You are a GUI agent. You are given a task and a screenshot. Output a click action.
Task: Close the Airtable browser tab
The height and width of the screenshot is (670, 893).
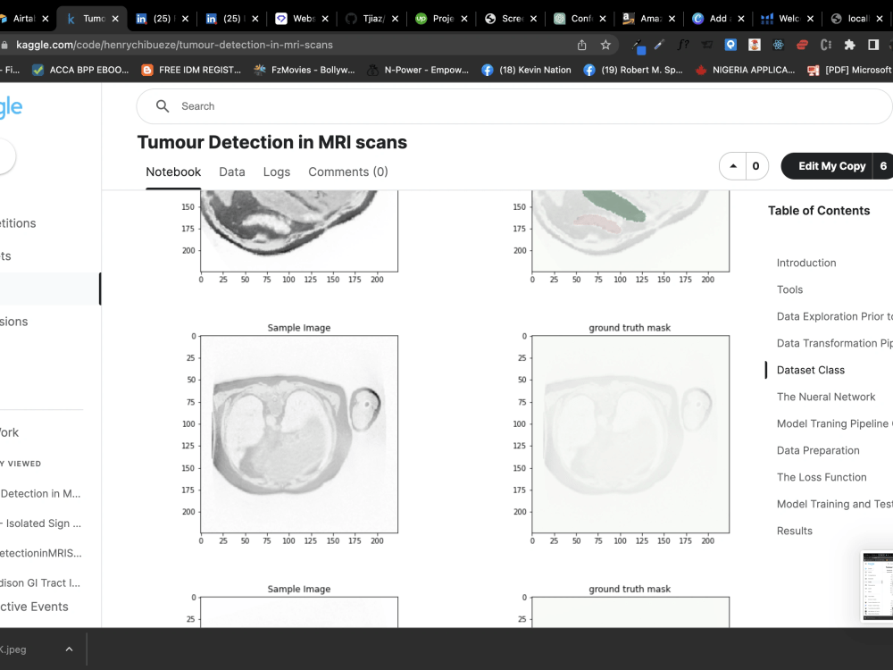tap(46, 19)
